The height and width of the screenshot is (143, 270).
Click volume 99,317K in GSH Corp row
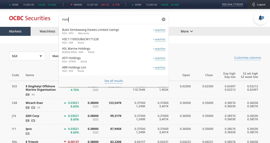116,116
